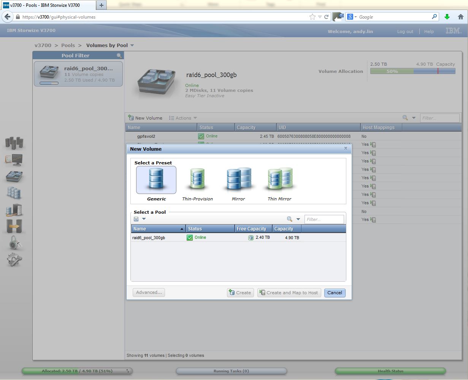The width and height of the screenshot is (468, 380).
Task: Click the Google search magnifier in the browser search box
Action: point(434,17)
